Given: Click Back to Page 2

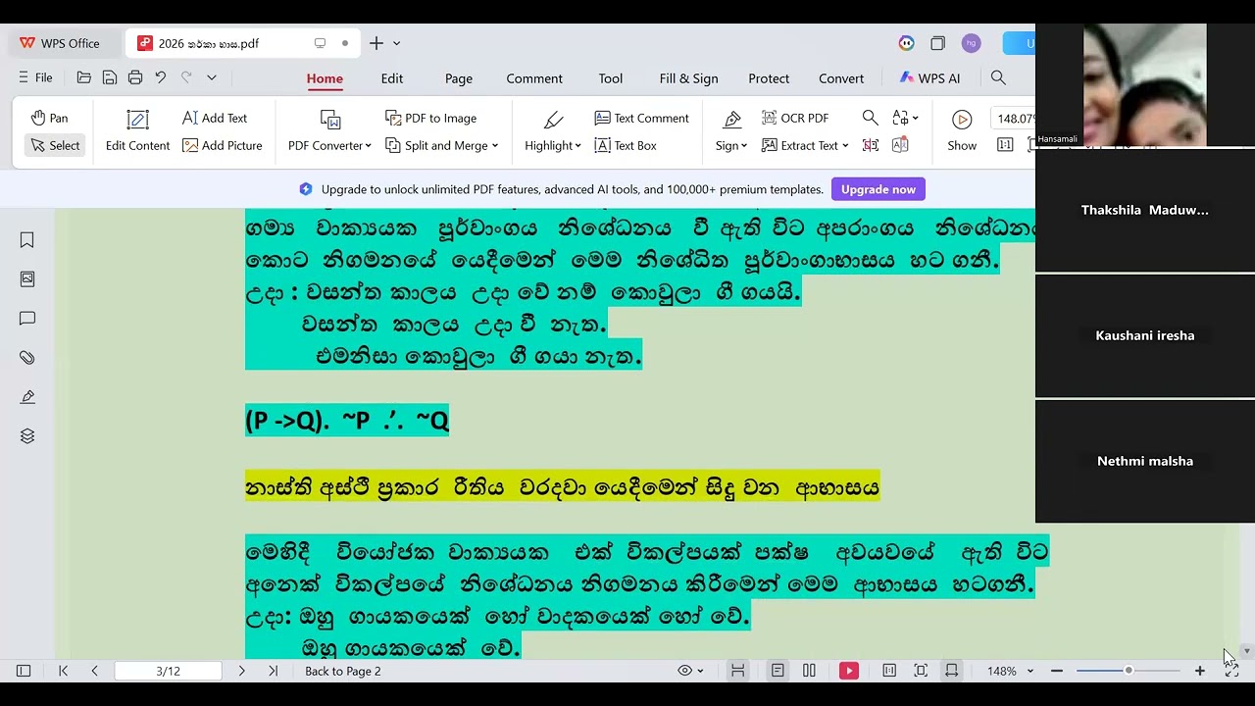Looking at the screenshot, I should point(343,671).
